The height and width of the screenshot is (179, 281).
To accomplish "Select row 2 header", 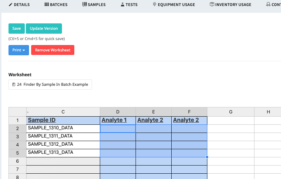I will (x=17, y=129).
